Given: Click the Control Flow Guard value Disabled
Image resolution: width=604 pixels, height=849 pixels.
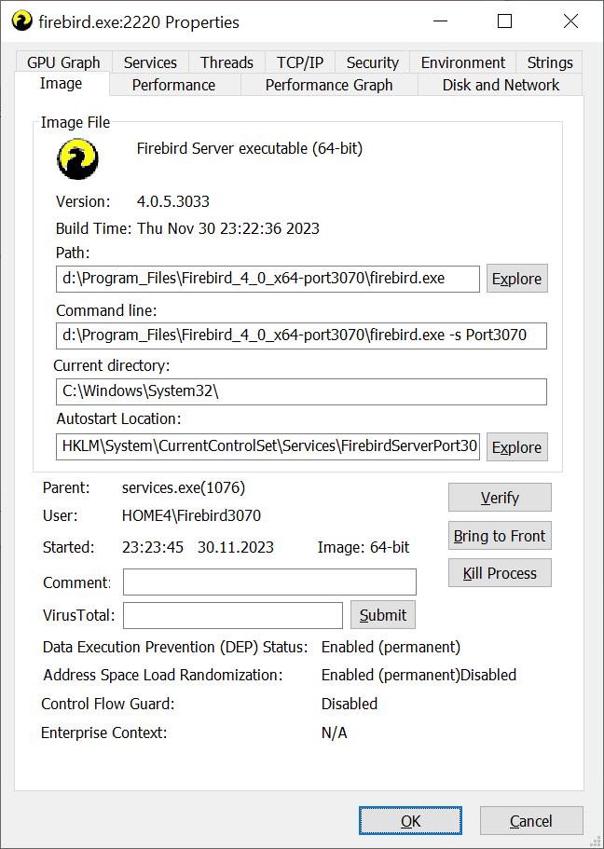Looking at the screenshot, I should [350, 704].
